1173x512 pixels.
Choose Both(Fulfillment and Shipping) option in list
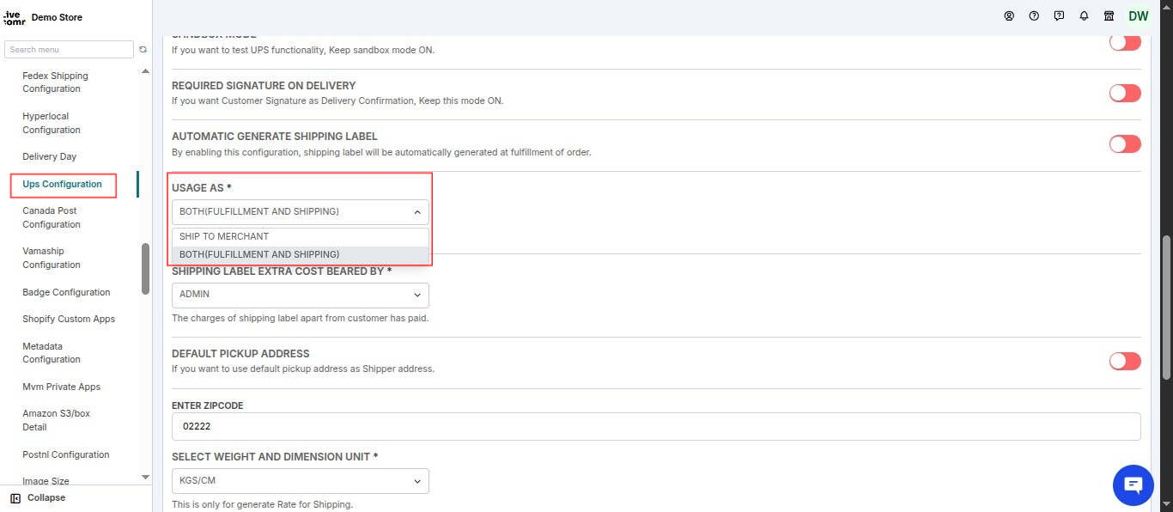tap(300, 255)
